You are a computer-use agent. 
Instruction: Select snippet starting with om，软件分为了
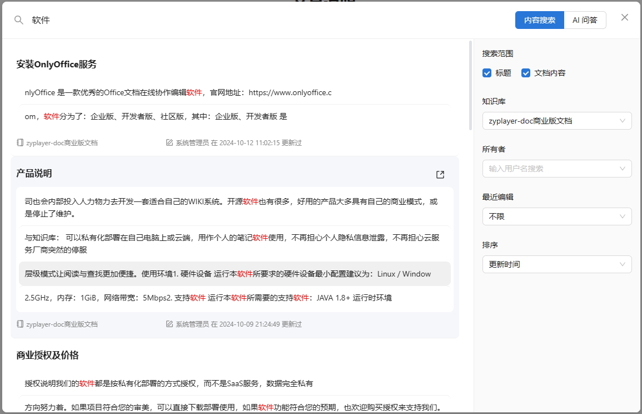pos(235,116)
